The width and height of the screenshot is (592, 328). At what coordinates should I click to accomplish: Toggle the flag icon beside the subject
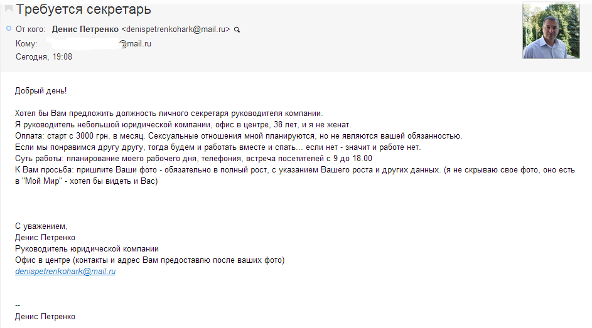point(9,8)
